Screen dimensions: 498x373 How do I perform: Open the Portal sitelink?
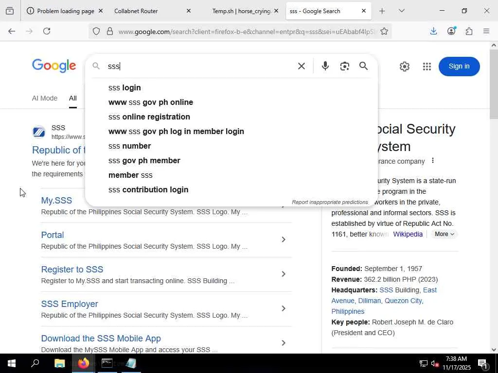point(53,235)
